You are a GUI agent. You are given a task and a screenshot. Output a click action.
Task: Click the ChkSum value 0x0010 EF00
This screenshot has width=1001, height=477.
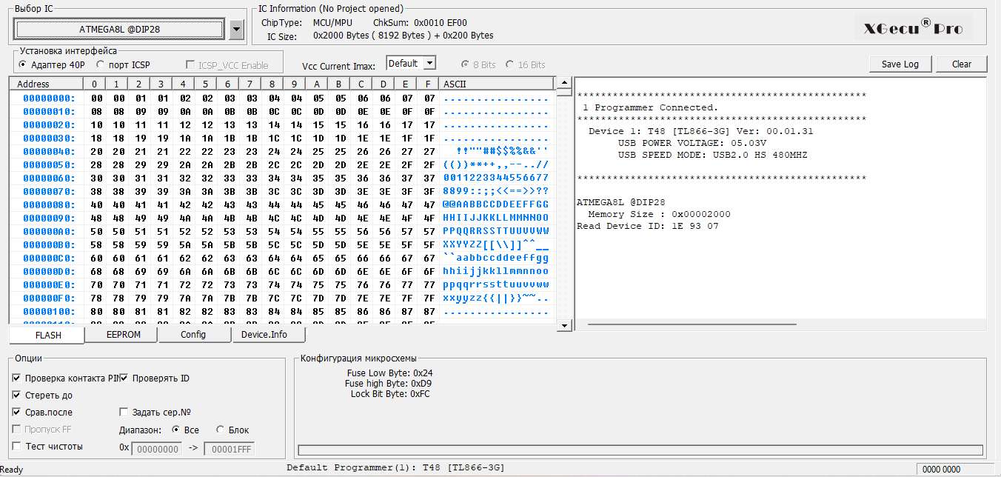(x=441, y=23)
